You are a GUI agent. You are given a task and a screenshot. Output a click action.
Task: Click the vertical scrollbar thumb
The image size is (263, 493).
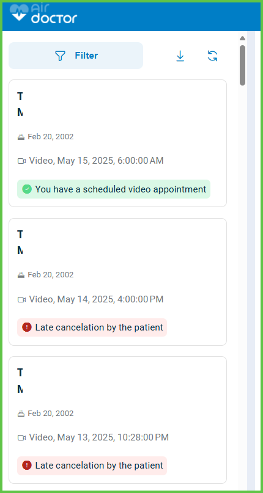pos(242,65)
